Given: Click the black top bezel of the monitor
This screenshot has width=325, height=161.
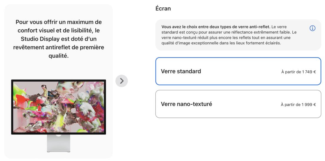Looking at the screenshot, I should (x=59, y=80).
